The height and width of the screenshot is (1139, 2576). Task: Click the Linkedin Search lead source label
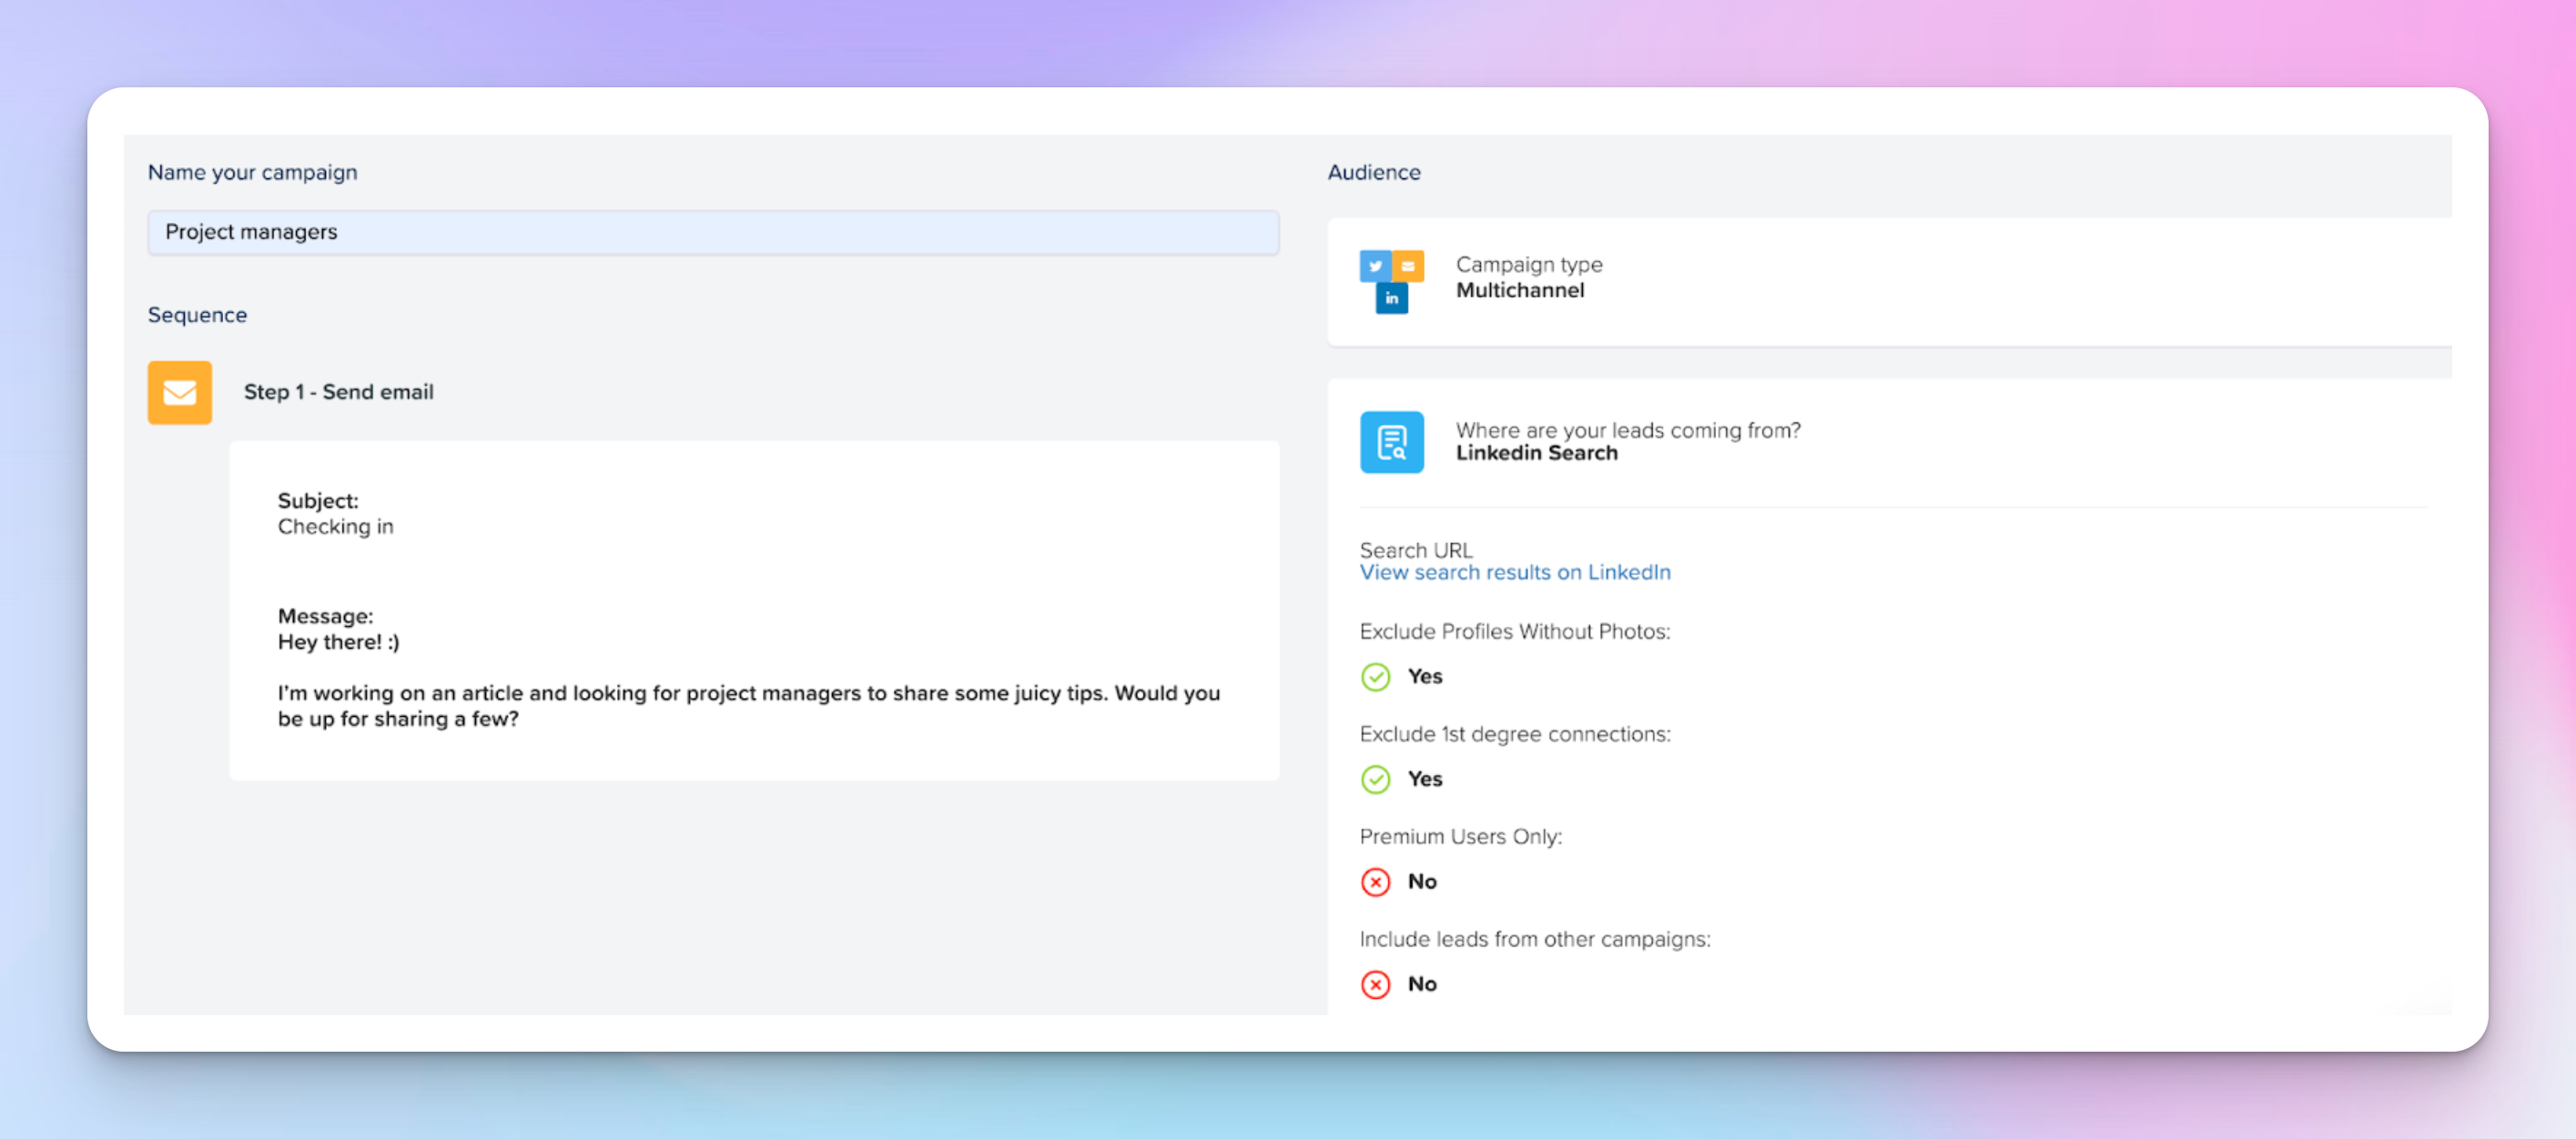pos(1535,454)
